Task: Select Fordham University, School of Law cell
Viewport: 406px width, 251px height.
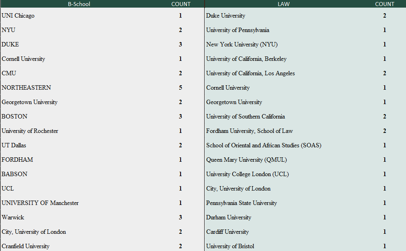Action: pyautogui.click(x=250, y=131)
